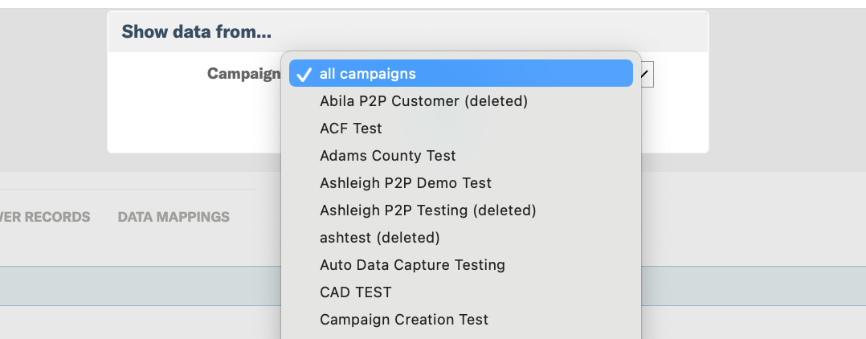866x339 pixels.
Task: Click the Campaign select box chevron arrow
Action: pos(647,73)
